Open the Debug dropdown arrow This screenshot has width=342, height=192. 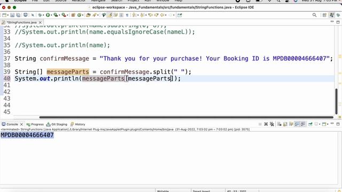point(44,15)
